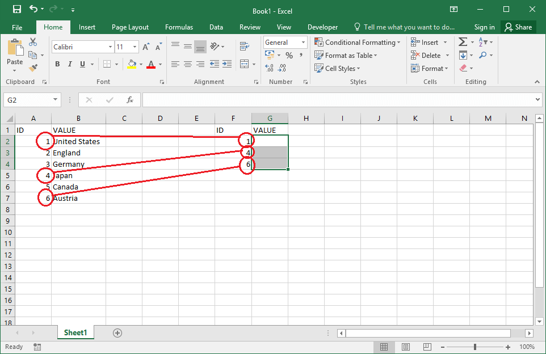The width and height of the screenshot is (546, 354).
Task: Open Conditional Formatting options
Action: point(357,42)
